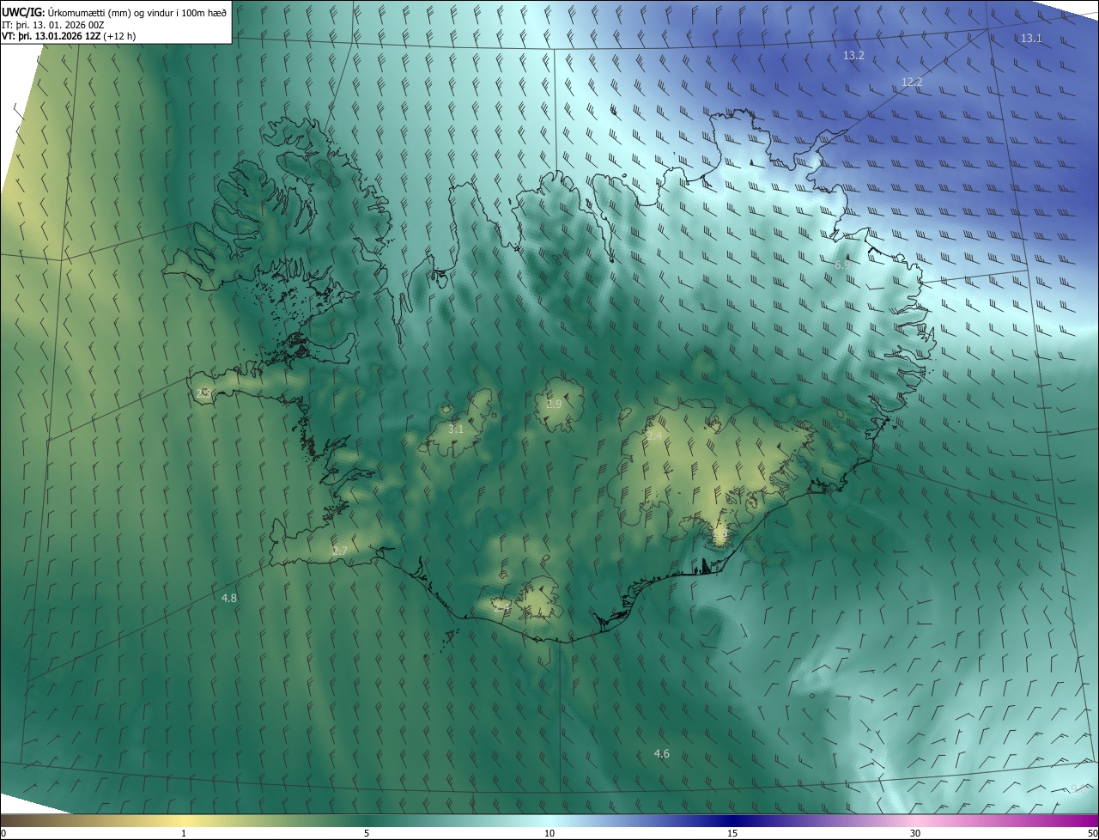The height and width of the screenshot is (840, 1099).
Task: Click the 5 tick label on the color scale
Action: [x=367, y=833]
